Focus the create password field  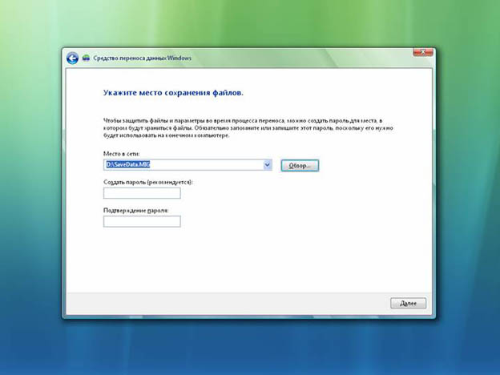(142, 193)
